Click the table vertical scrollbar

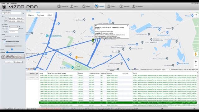click(x=198, y=89)
